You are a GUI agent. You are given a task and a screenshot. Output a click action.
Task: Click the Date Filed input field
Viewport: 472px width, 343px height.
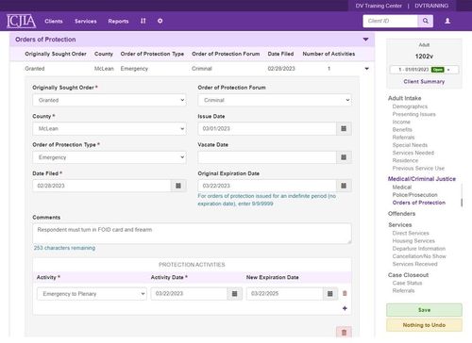coord(102,186)
